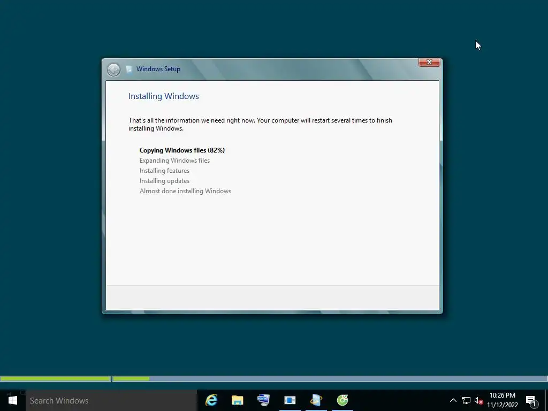Click the Installing features step
The height and width of the screenshot is (411, 548).
coord(165,171)
